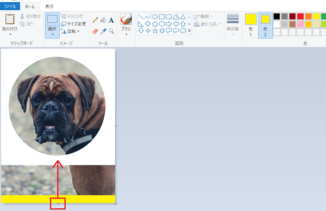
Task: Select the Oval callout shape
Action: coord(176,31)
